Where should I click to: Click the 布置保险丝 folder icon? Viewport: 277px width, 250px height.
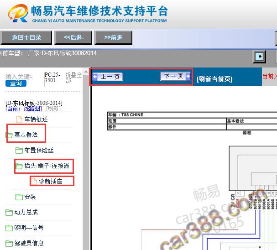point(19,151)
